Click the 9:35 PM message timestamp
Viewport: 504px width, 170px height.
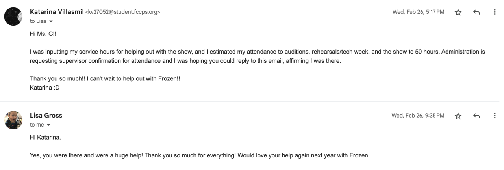418,116
